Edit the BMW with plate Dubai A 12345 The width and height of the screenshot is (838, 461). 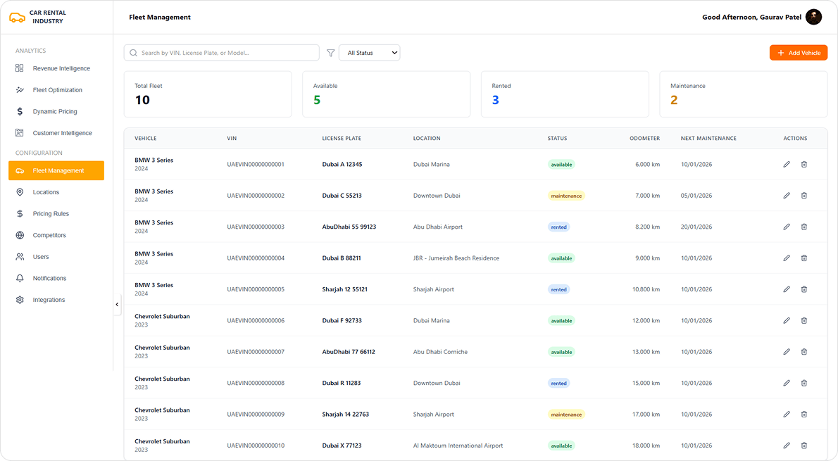click(x=787, y=164)
